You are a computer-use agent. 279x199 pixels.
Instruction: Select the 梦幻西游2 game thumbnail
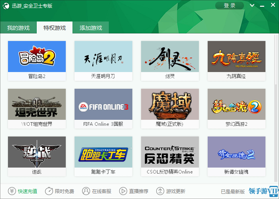coord(236,104)
